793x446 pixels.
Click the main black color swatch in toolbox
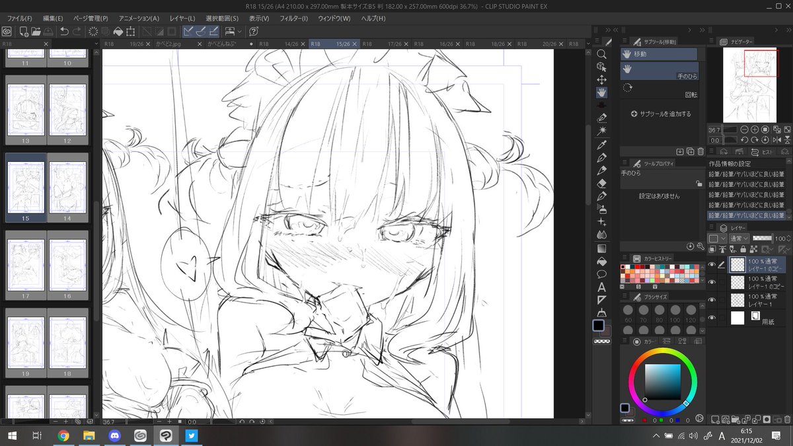coord(599,325)
